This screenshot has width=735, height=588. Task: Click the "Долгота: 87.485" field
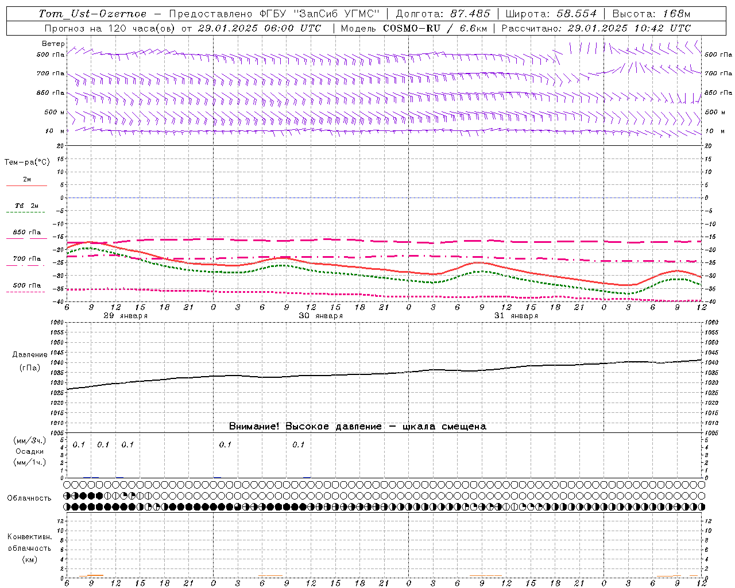click(x=443, y=14)
